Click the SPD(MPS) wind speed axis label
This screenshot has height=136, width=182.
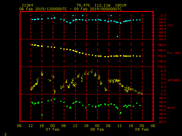coord(174,80)
